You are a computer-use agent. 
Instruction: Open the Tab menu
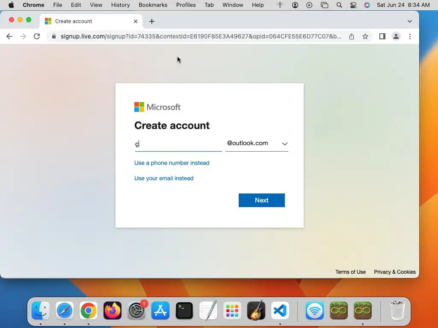(x=209, y=5)
